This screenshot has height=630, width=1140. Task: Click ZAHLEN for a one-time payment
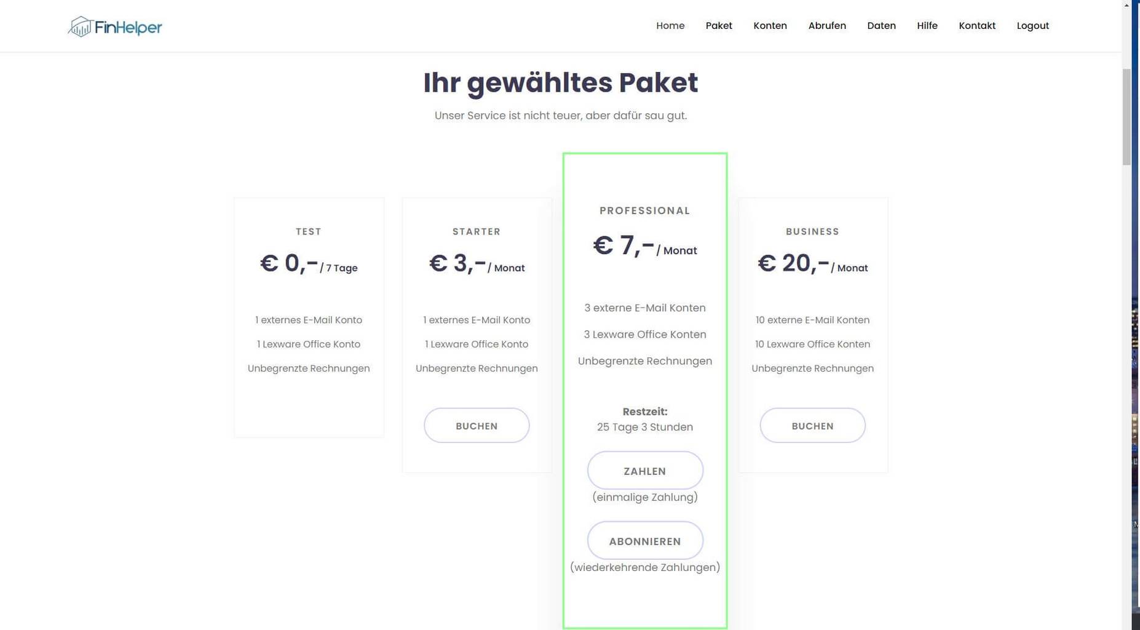[644, 471]
